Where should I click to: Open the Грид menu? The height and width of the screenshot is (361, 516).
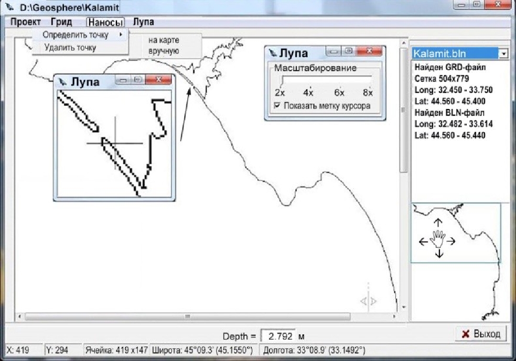point(61,22)
